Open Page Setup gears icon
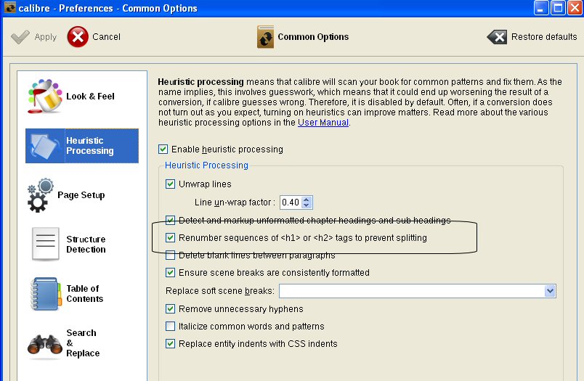This screenshot has height=381, width=584. click(x=41, y=195)
